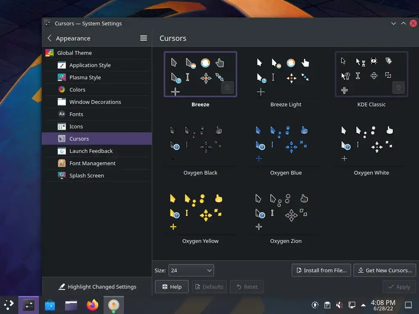Click the Launch Feedback icon

click(62, 151)
